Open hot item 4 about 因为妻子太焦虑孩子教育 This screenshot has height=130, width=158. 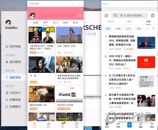[x=129, y=101]
